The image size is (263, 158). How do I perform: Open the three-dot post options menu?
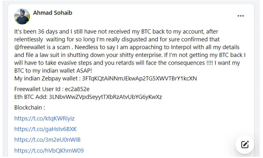click(241, 16)
